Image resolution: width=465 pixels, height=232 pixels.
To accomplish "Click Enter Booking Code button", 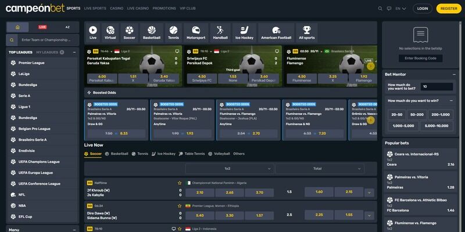I will coord(421,58).
